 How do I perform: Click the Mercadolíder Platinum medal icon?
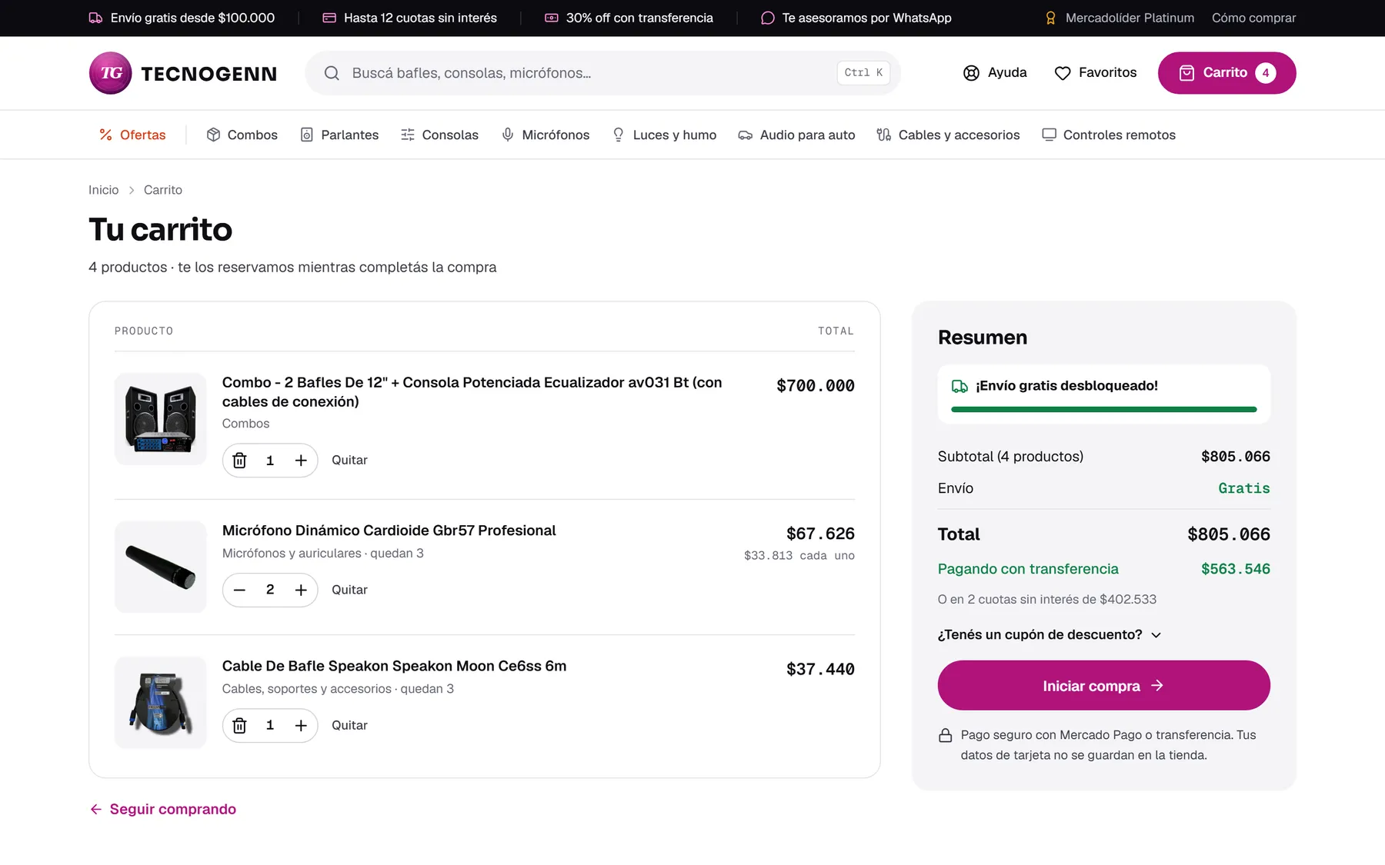[x=1050, y=18]
